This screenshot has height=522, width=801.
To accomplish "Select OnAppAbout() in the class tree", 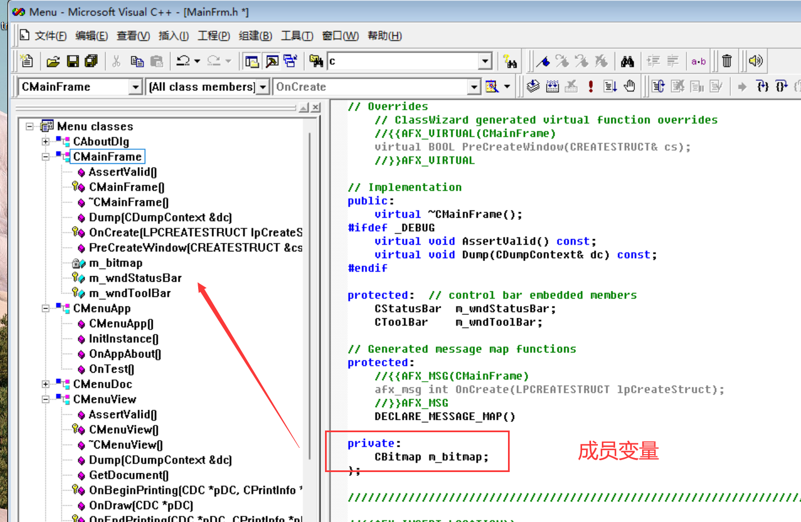I will tap(125, 354).
